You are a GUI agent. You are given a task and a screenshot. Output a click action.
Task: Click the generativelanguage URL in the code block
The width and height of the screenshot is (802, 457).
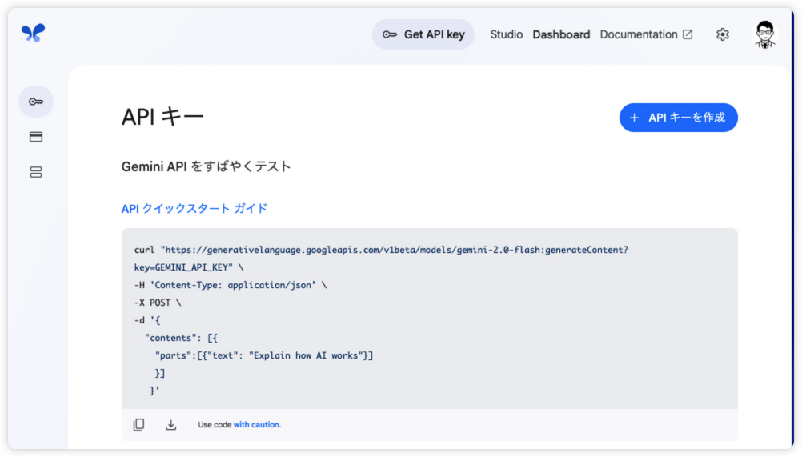[x=395, y=250]
